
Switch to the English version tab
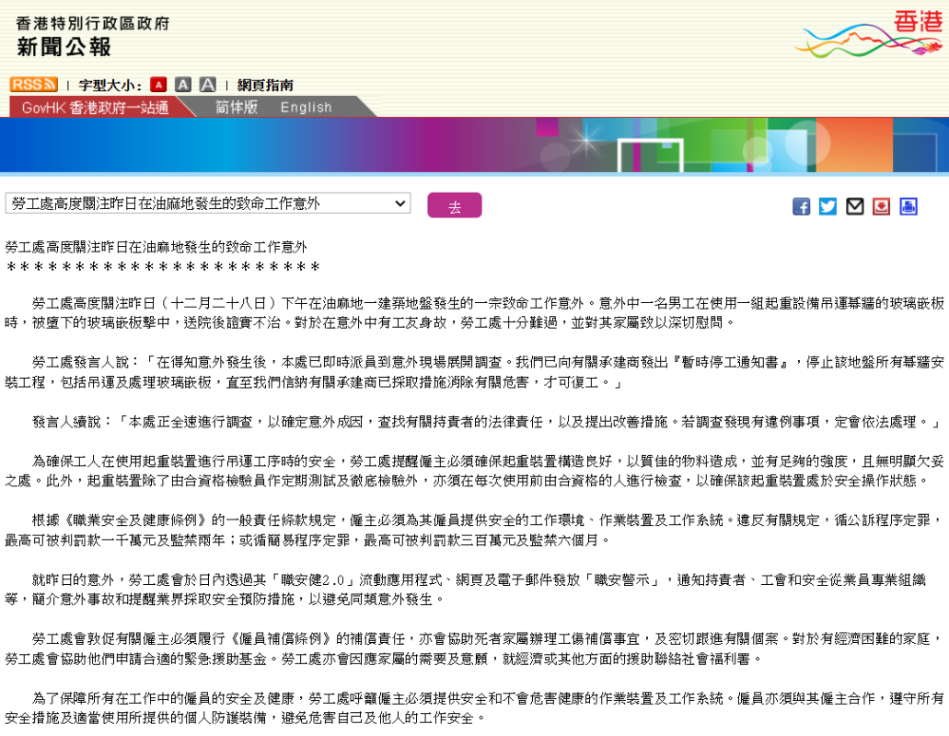click(x=307, y=107)
